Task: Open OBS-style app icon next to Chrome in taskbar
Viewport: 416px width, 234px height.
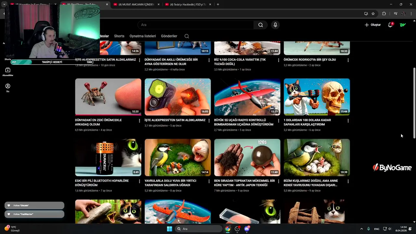Action: click(237, 229)
